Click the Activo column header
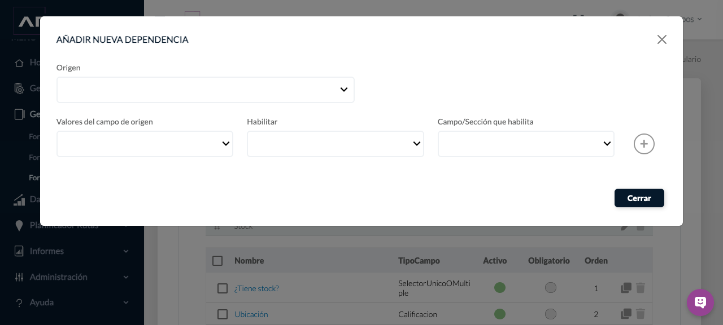The image size is (723, 325). coord(495,261)
